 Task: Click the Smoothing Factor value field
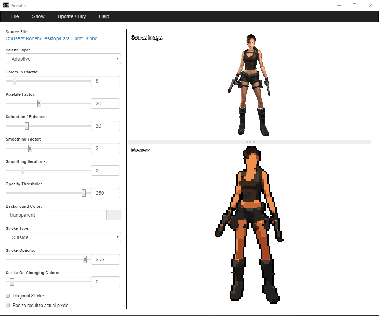point(105,148)
